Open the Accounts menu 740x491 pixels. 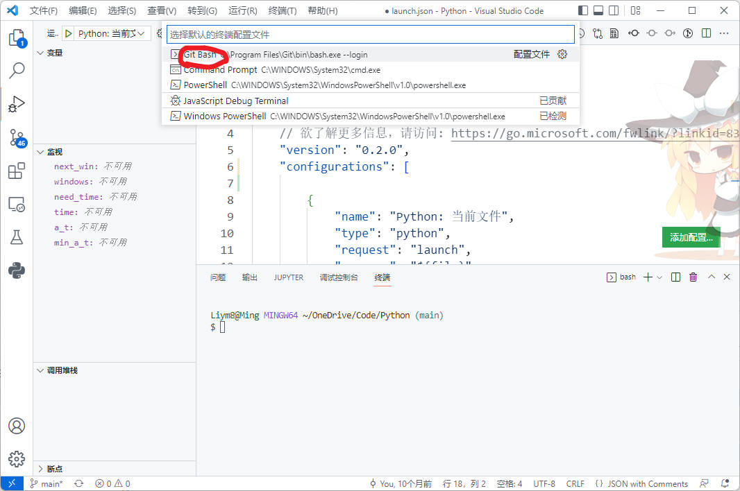coord(17,425)
